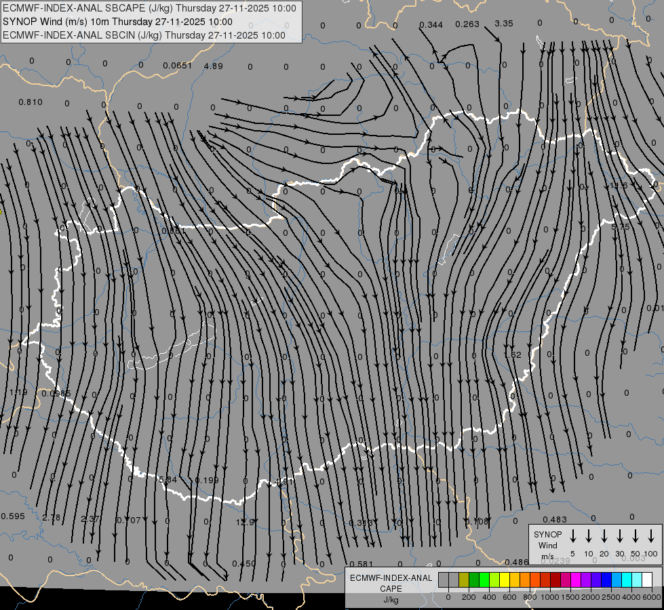Click the map value '12.9'

[x=245, y=522]
